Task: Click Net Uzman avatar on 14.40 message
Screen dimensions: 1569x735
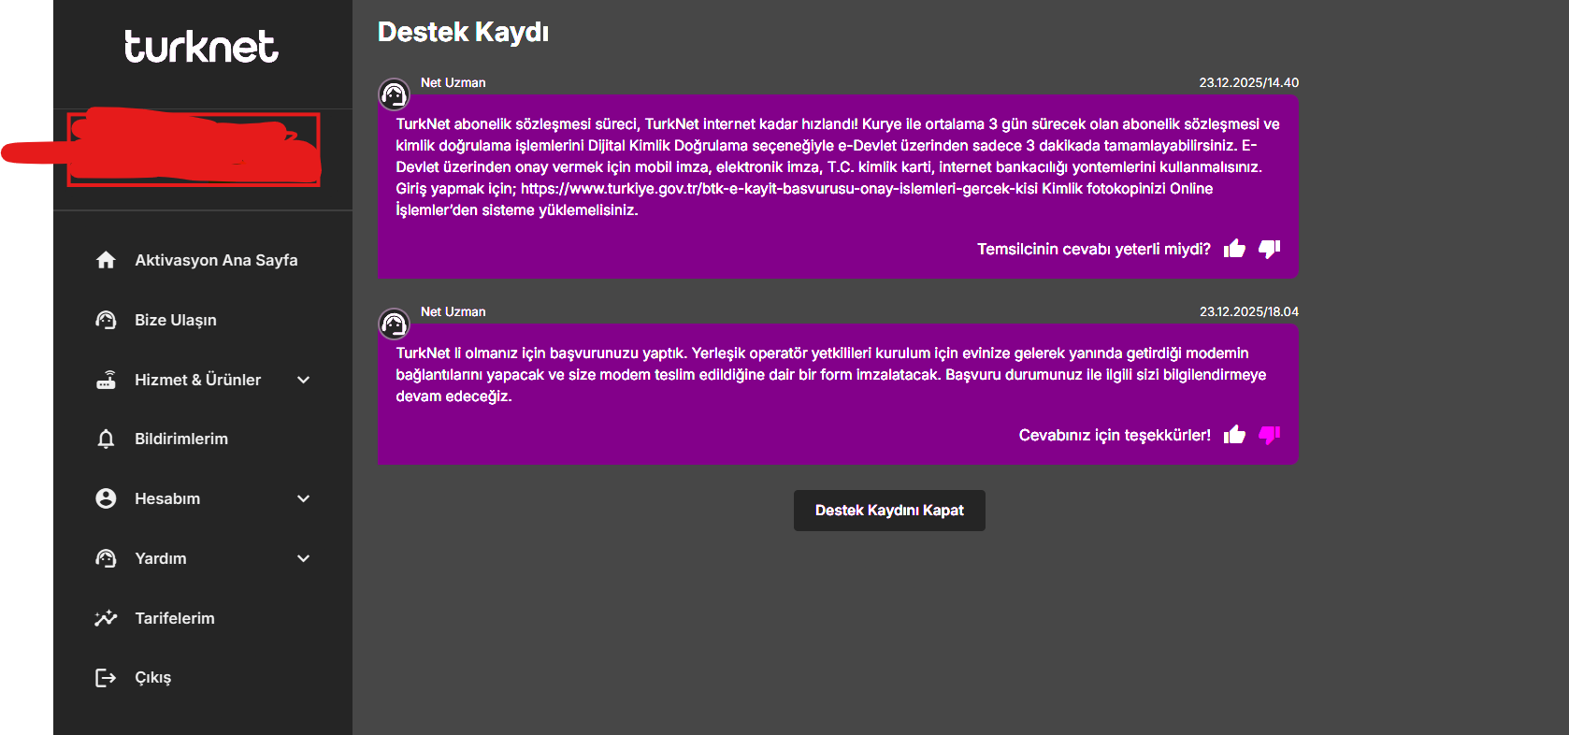Action: coord(394,94)
